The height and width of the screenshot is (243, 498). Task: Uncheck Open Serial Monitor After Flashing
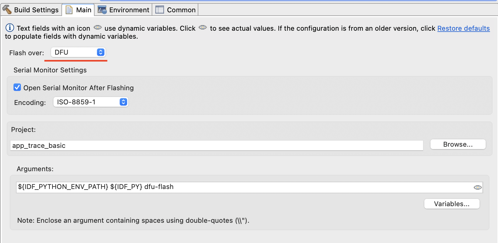click(17, 87)
